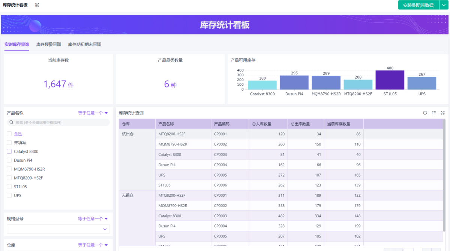Click the Catalyst 8300 bar in the chart
This screenshot has height=251, width=450.
tap(262, 85)
